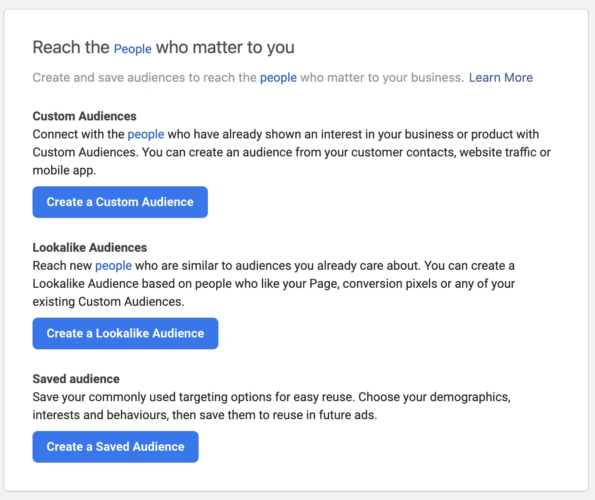Click the Lookalike Audiences section heading
Screen dimensions: 595x500
click(x=90, y=248)
